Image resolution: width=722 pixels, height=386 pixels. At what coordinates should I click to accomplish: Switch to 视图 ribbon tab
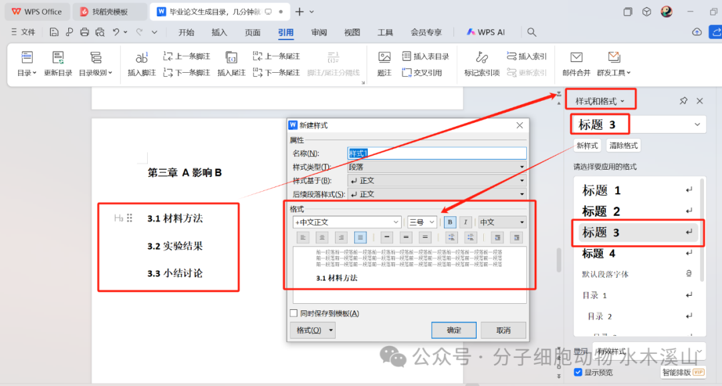coord(352,32)
